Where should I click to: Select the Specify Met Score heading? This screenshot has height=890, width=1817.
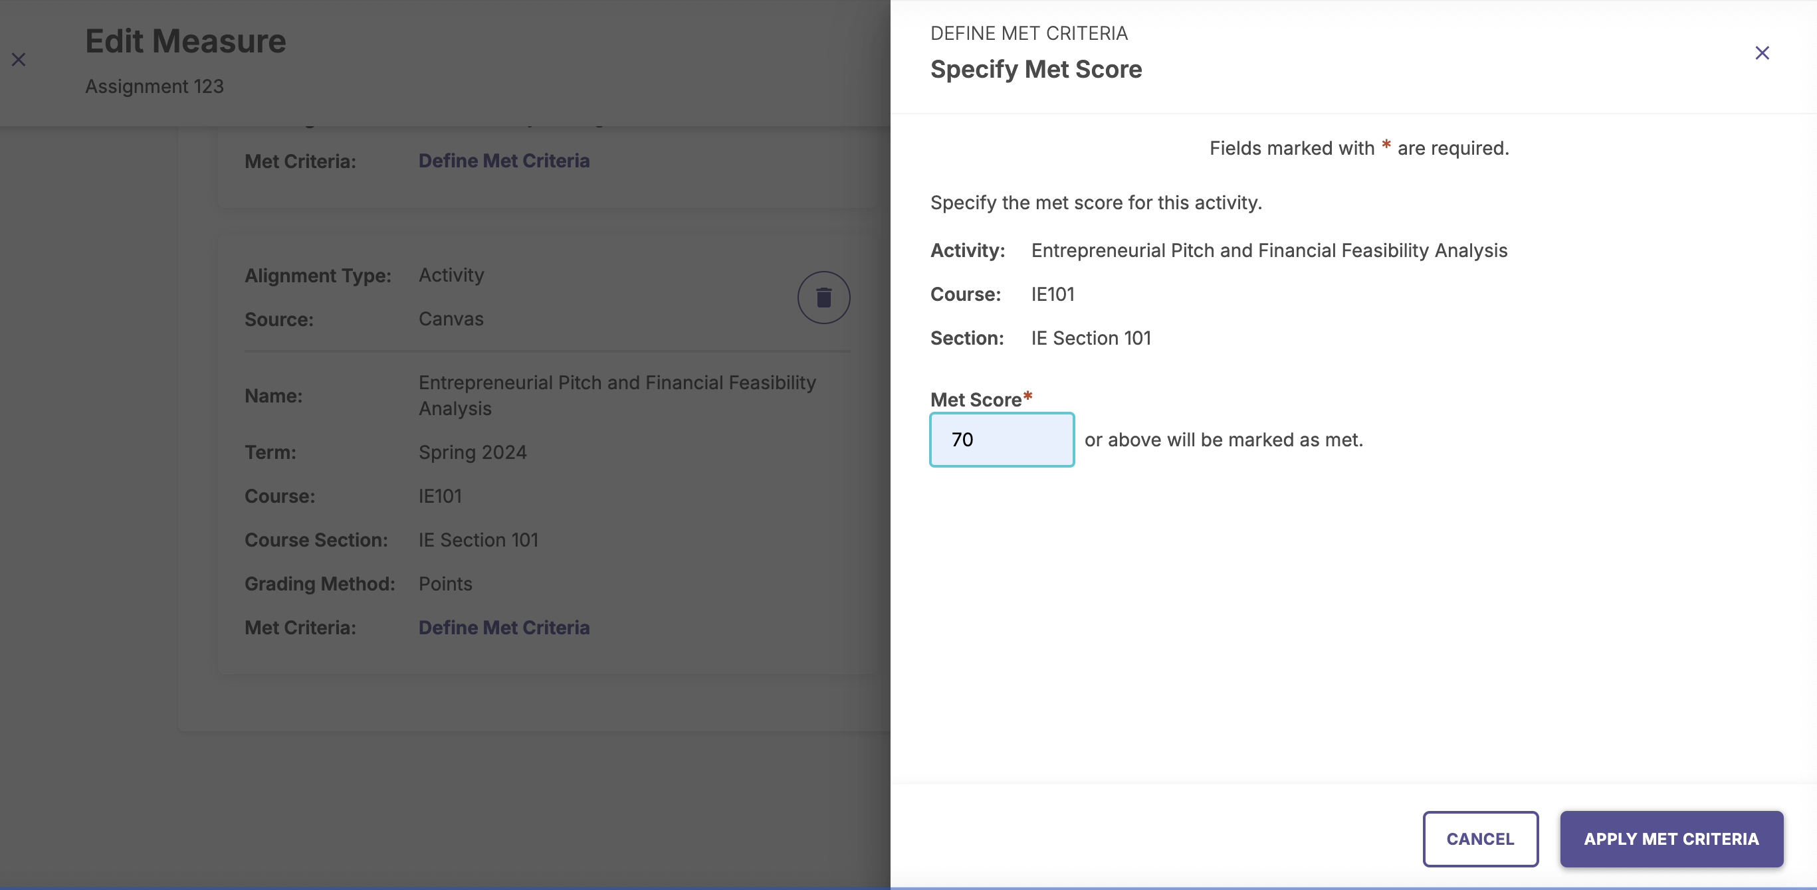point(1035,69)
